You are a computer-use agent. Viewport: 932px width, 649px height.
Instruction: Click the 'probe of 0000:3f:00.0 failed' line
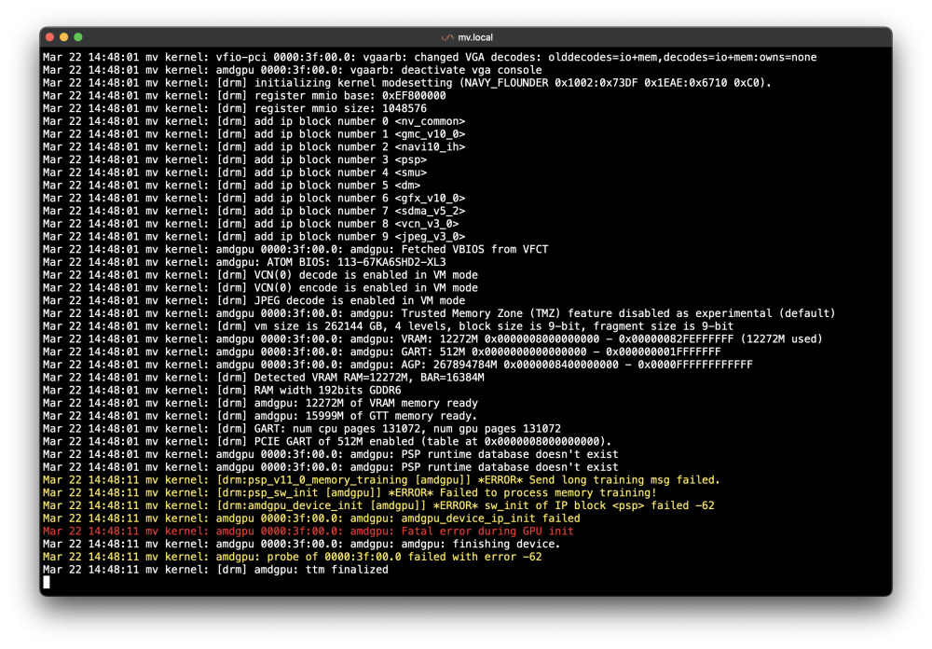pos(293,557)
